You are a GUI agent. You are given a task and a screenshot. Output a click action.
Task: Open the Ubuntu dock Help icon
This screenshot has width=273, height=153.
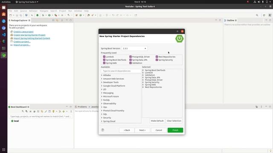[x=4, y=21]
